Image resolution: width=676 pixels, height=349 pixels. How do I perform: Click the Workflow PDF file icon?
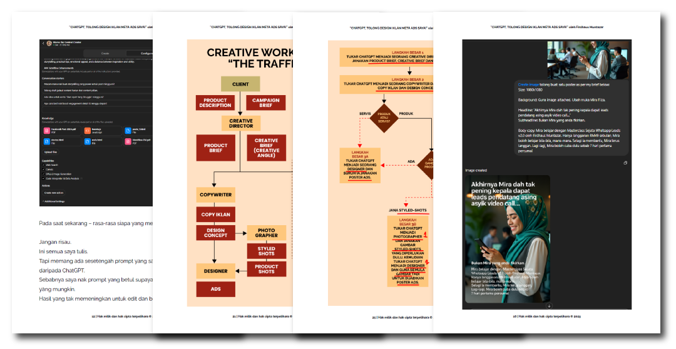coord(128,141)
